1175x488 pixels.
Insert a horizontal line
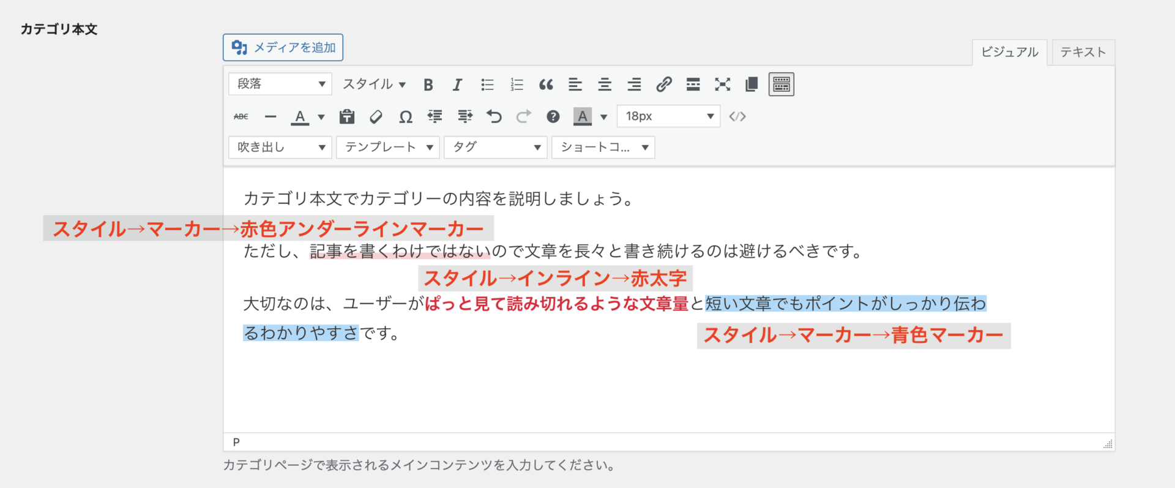tap(270, 116)
